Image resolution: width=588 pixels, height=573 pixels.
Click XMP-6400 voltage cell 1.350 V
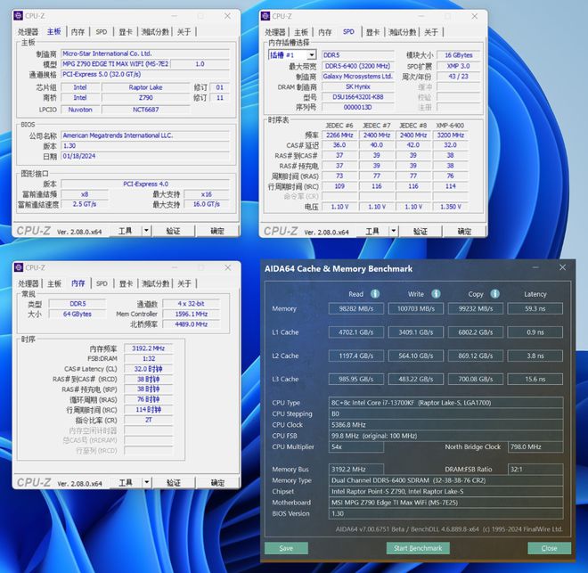coord(451,207)
